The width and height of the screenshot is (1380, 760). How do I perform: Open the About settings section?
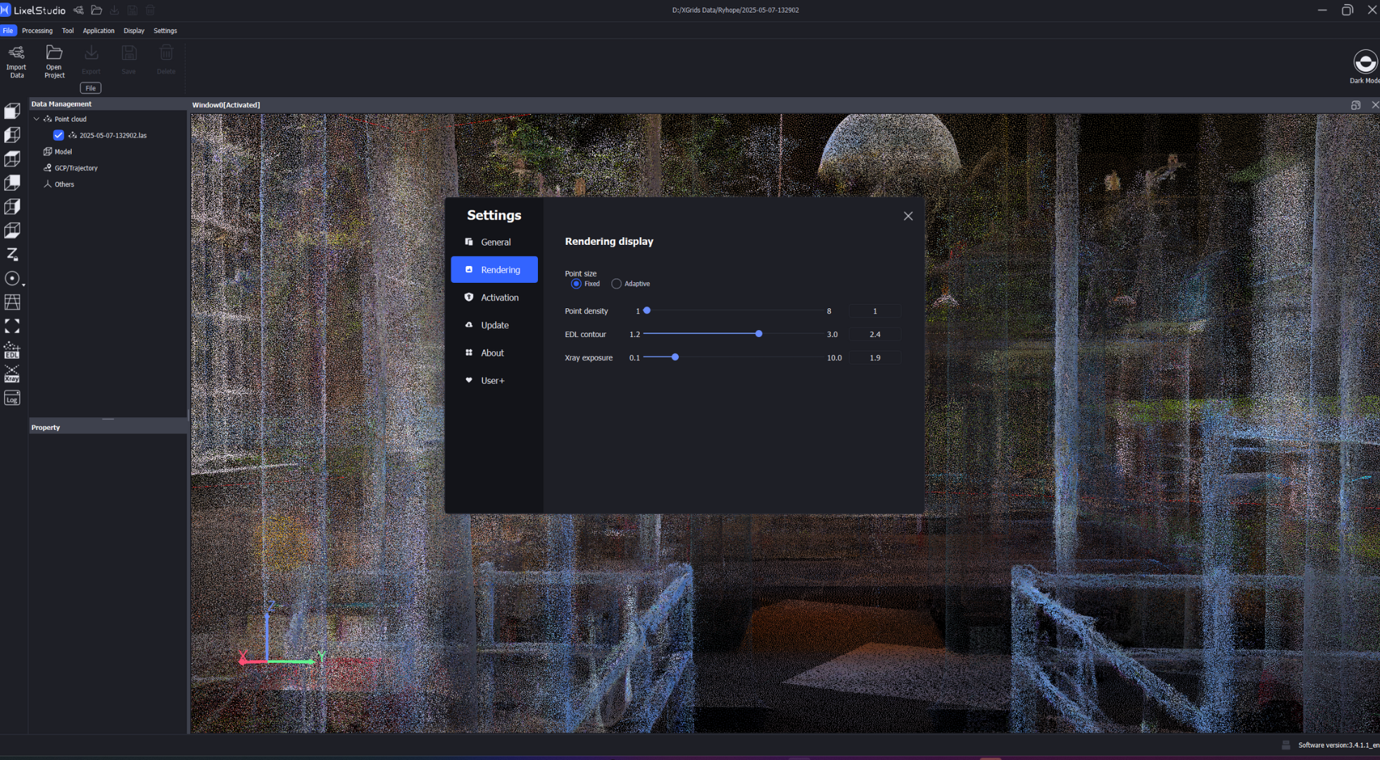tap(494, 353)
